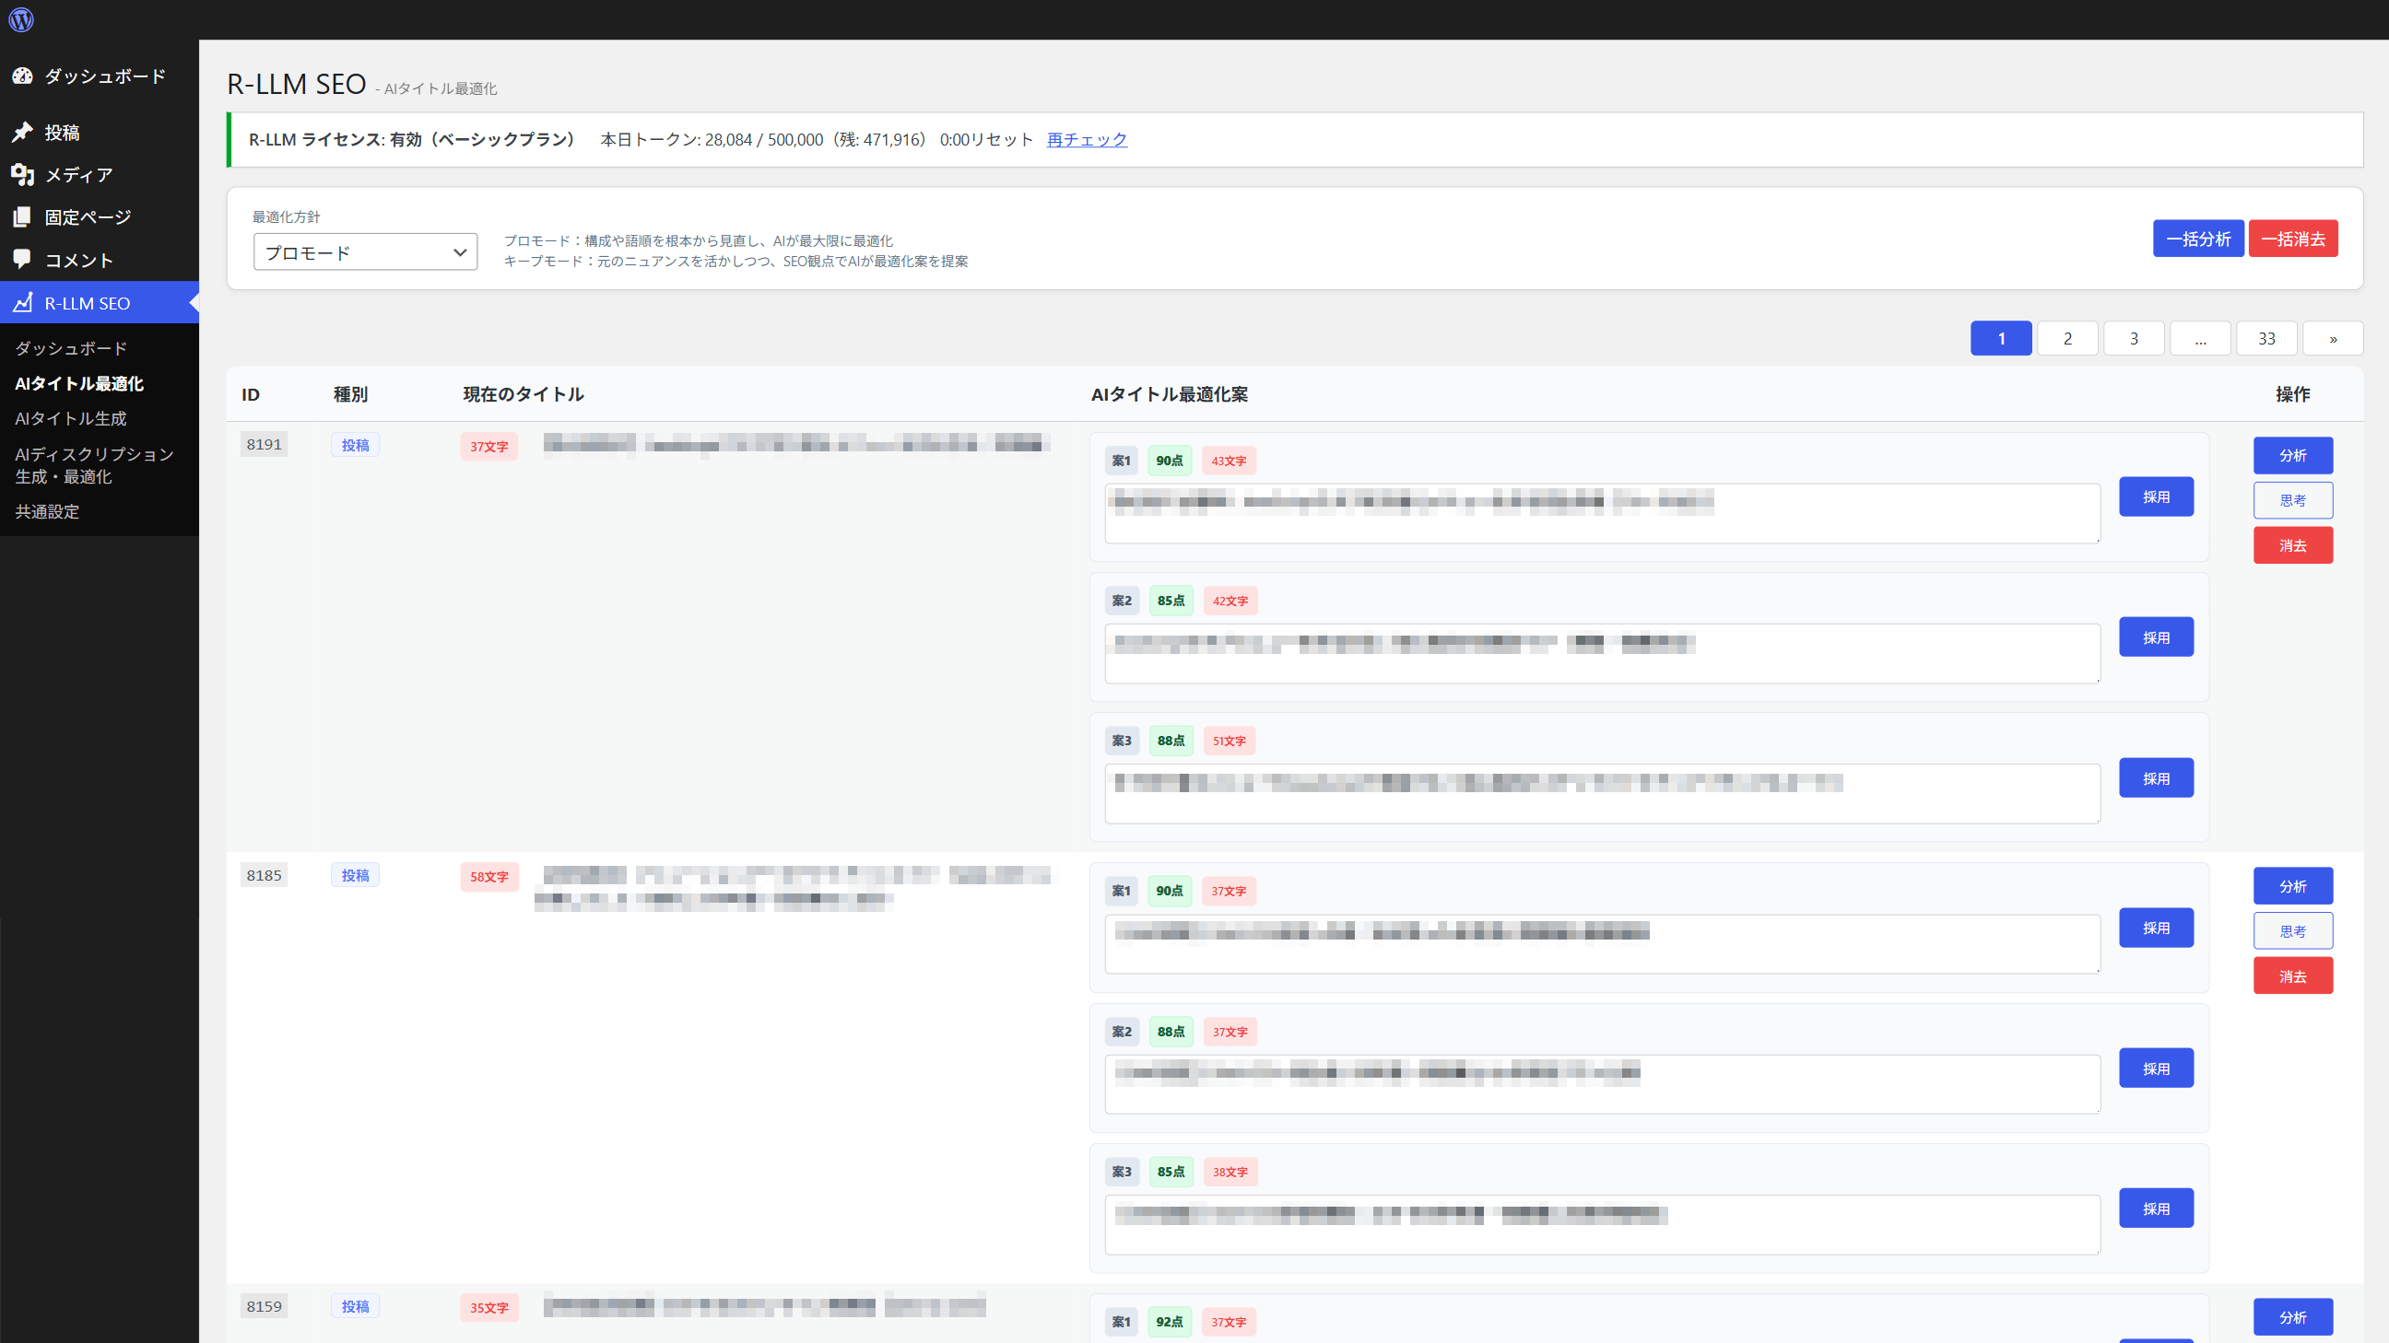The width and height of the screenshot is (2389, 1343).
Task: Open the R-LLM SEO submenu ダッシュボード
Action: click(x=71, y=348)
